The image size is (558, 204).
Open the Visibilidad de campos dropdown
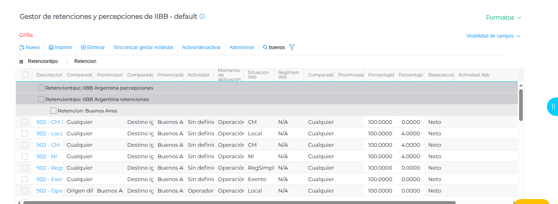point(493,36)
